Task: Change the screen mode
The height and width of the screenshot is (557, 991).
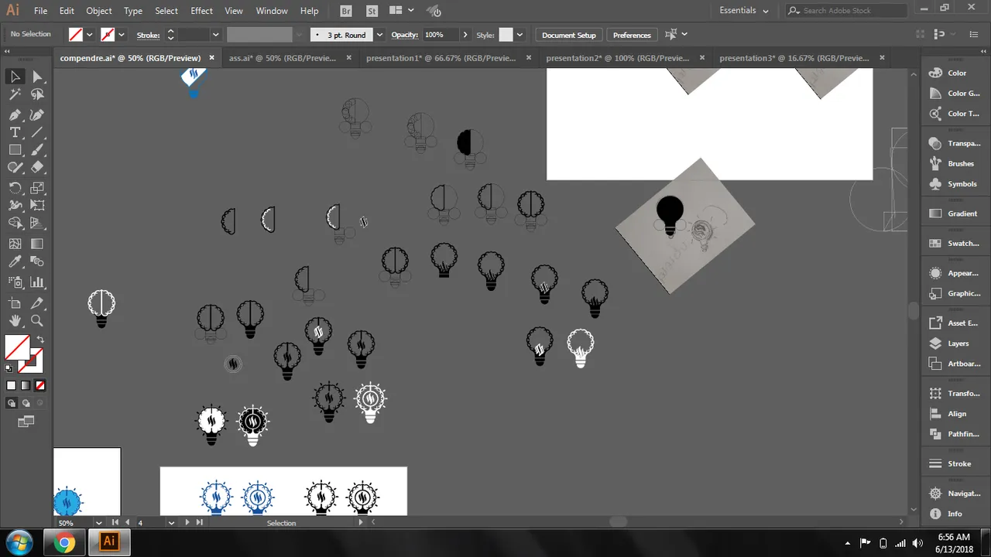Action: pos(26,422)
